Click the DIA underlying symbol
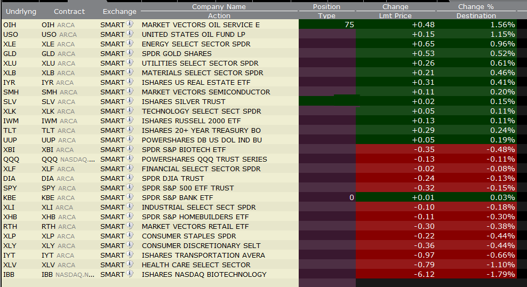Image resolution: width=527 pixels, height=287 pixels. (x=10, y=179)
